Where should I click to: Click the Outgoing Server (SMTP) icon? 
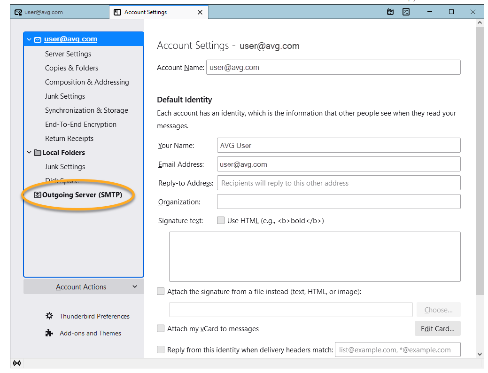pos(38,195)
